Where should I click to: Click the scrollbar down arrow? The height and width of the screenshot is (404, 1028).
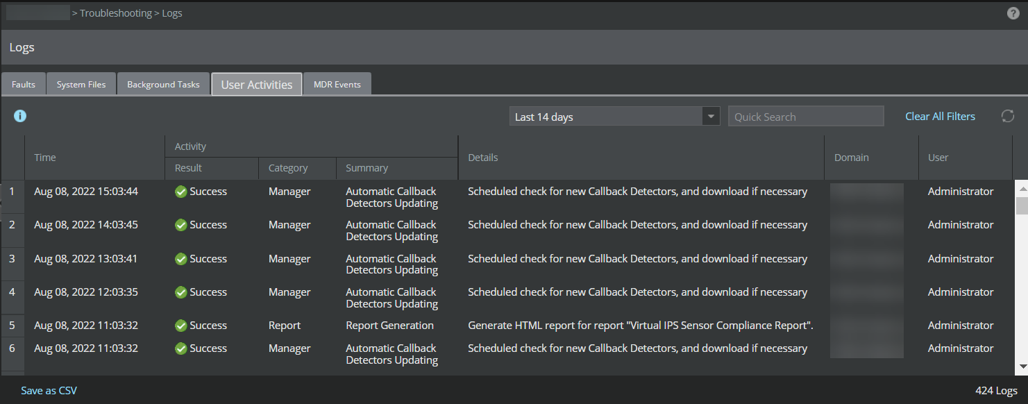[x=1022, y=366]
